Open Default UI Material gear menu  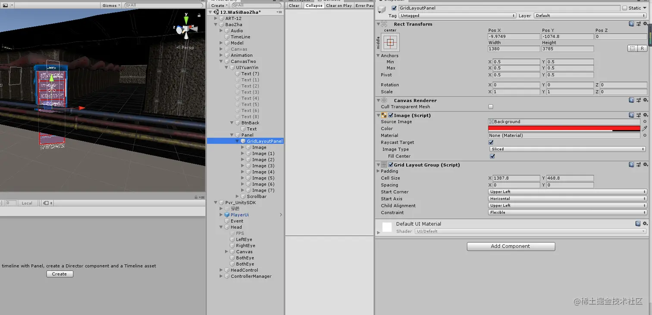pyautogui.click(x=645, y=224)
